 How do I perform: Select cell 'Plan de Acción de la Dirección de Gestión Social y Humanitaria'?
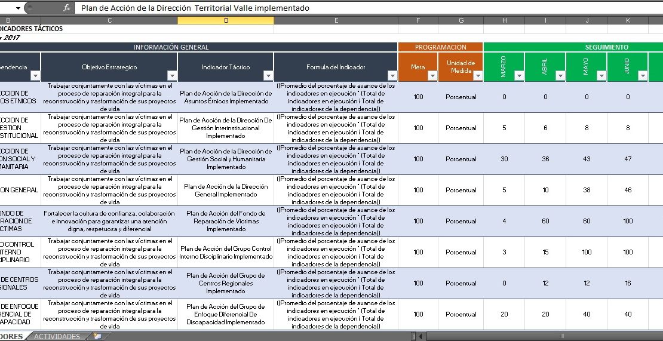pyautogui.click(x=226, y=159)
